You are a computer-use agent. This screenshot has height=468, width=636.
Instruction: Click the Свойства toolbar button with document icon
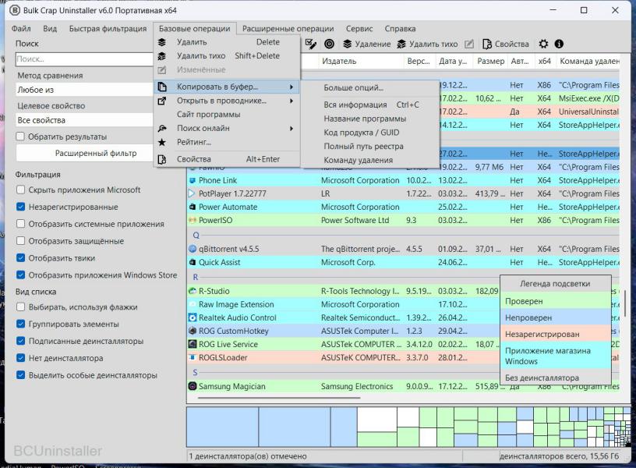[505, 44]
